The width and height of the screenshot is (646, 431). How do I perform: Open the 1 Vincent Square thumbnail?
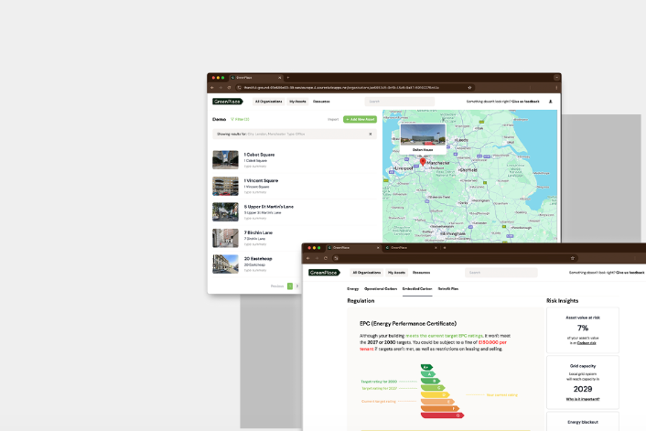click(x=225, y=186)
